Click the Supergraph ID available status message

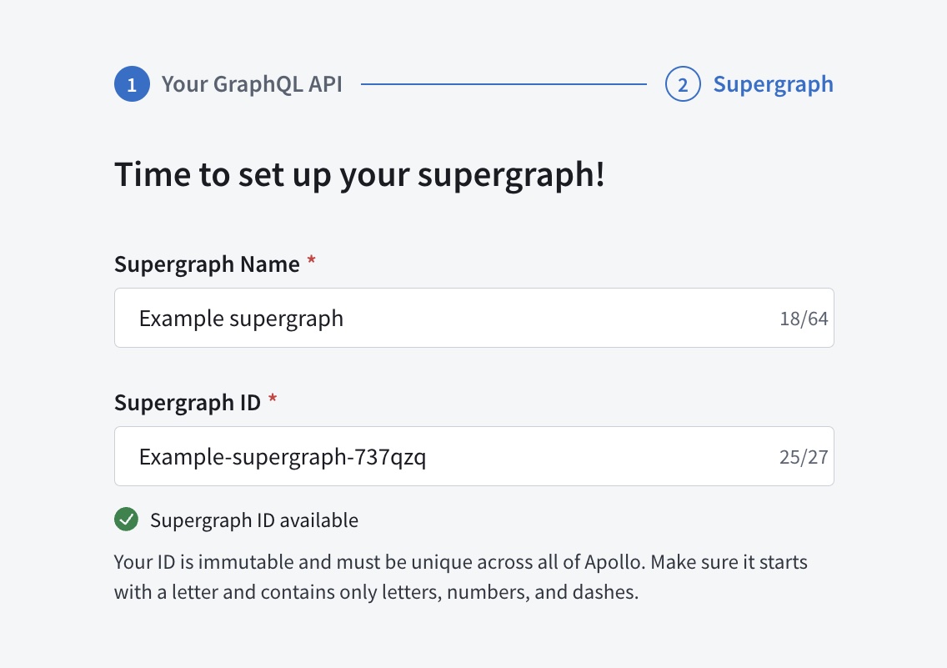point(253,520)
